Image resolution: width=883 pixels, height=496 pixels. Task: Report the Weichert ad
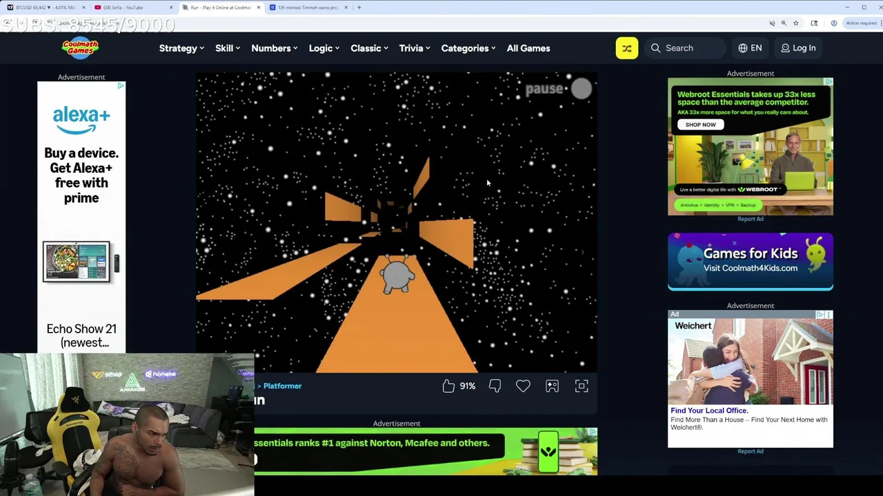coord(751,451)
